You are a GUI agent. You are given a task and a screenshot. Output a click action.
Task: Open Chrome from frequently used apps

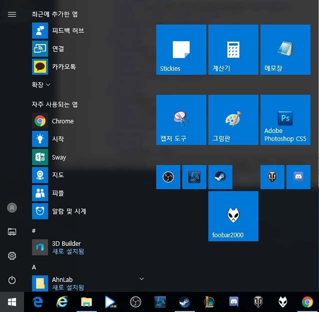[88, 121]
